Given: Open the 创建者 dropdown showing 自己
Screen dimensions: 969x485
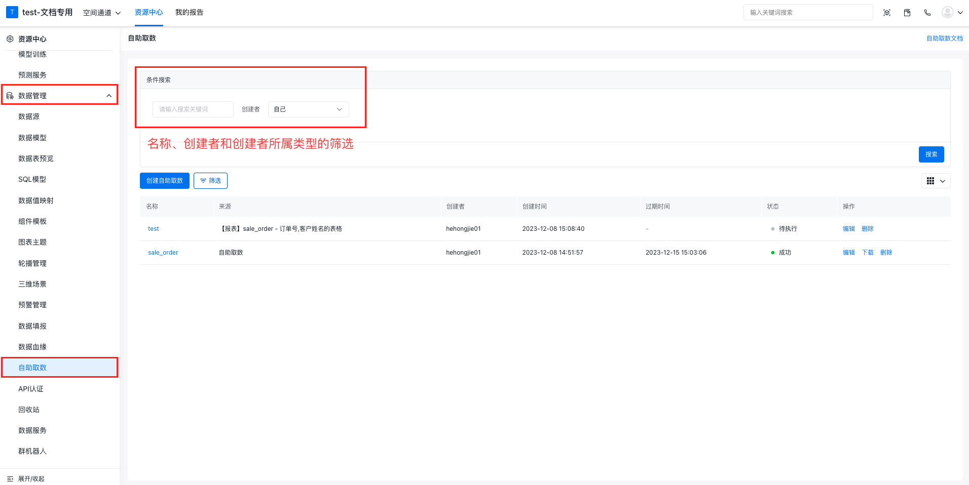Looking at the screenshot, I should 308,109.
